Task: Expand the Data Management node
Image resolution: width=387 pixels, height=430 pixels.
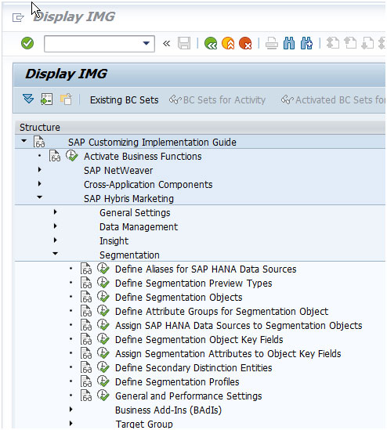Action: pyautogui.click(x=56, y=226)
